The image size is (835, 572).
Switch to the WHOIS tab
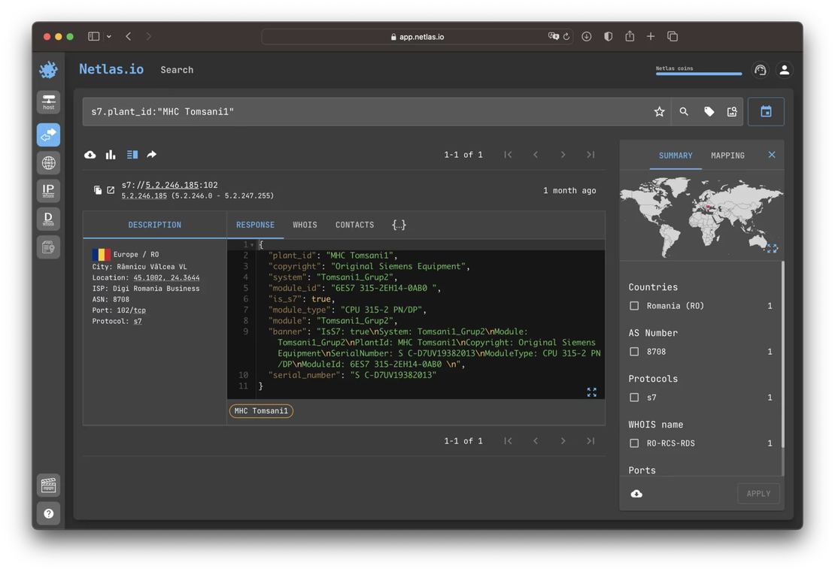click(x=305, y=224)
